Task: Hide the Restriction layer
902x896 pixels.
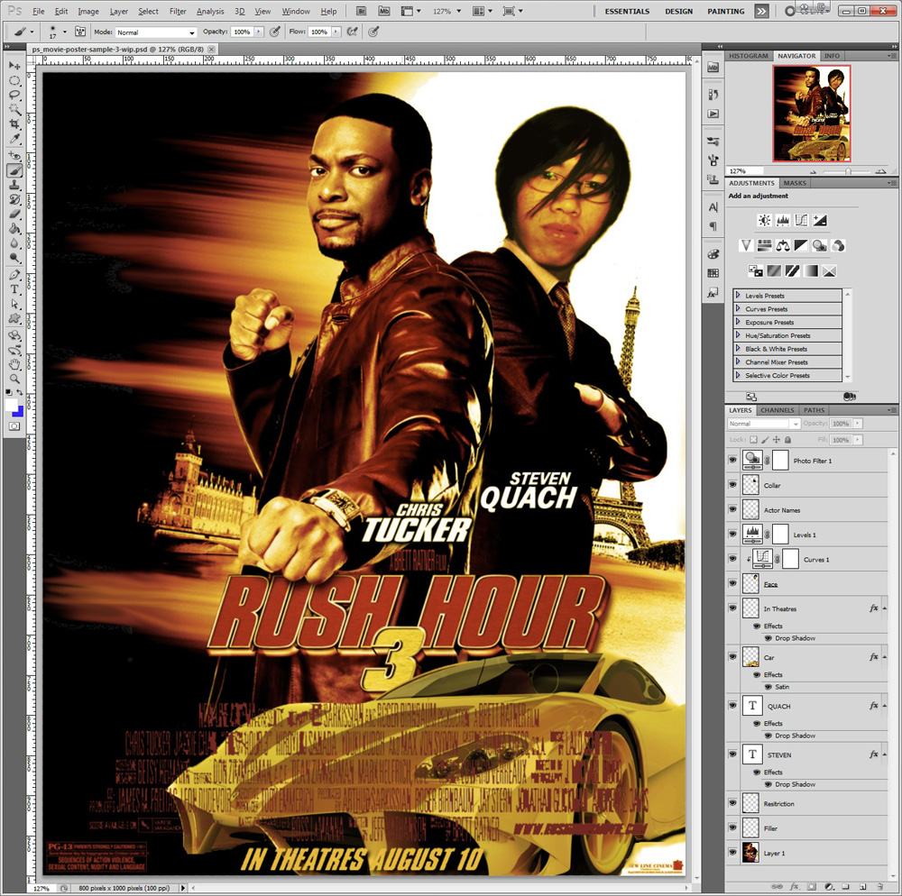Action: click(732, 803)
